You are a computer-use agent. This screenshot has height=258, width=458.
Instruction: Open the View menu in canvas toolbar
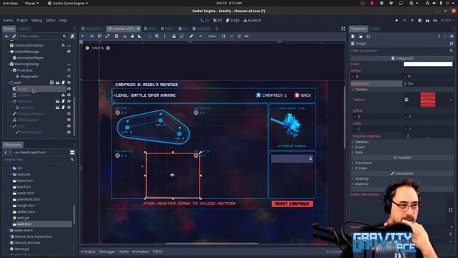click(212, 37)
